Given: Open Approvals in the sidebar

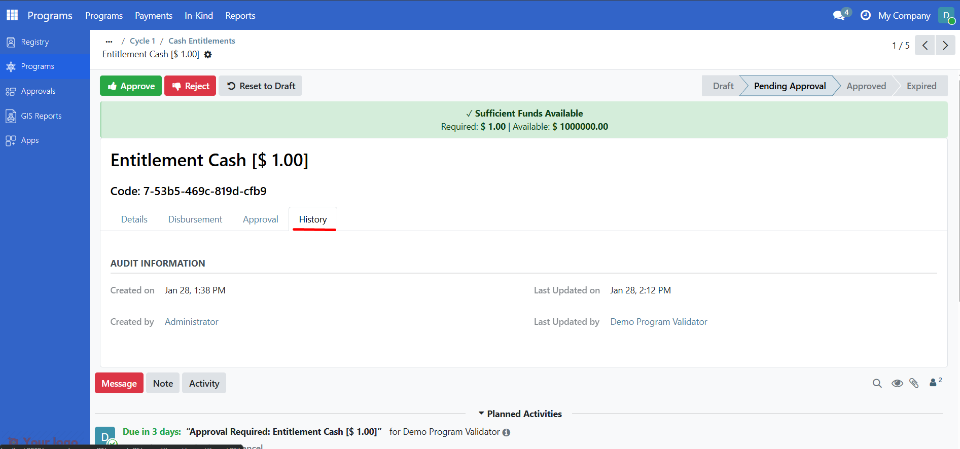Looking at the screenshot, I should [38, 91].
